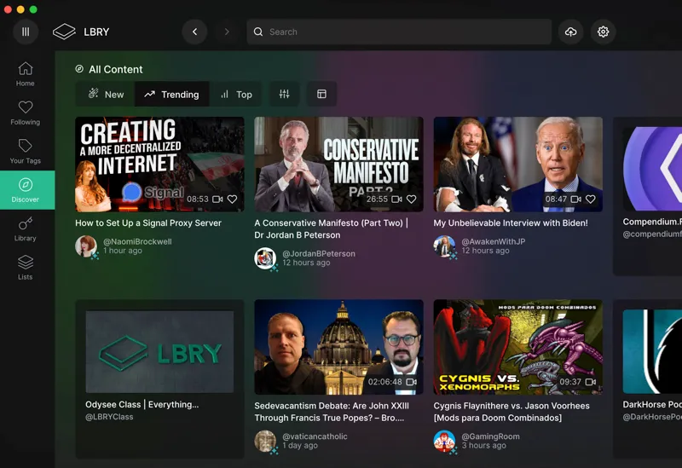Open @GamingRoom channel link
This screenshot has height=468, width=682.
coord(491,436)
